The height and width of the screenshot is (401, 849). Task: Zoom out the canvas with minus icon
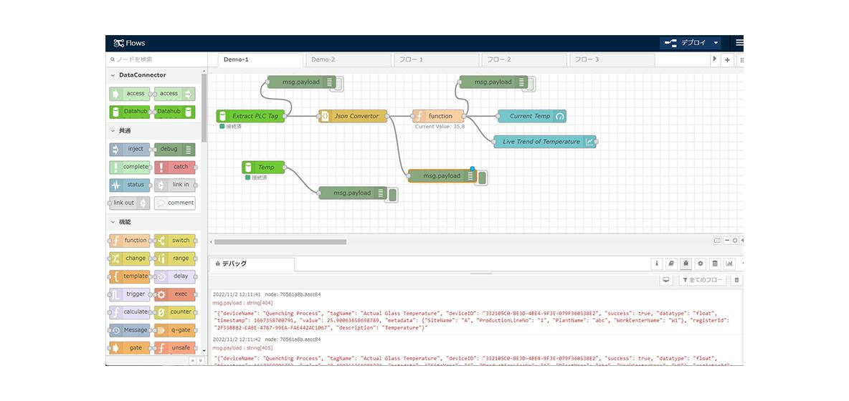coord(726,241)
